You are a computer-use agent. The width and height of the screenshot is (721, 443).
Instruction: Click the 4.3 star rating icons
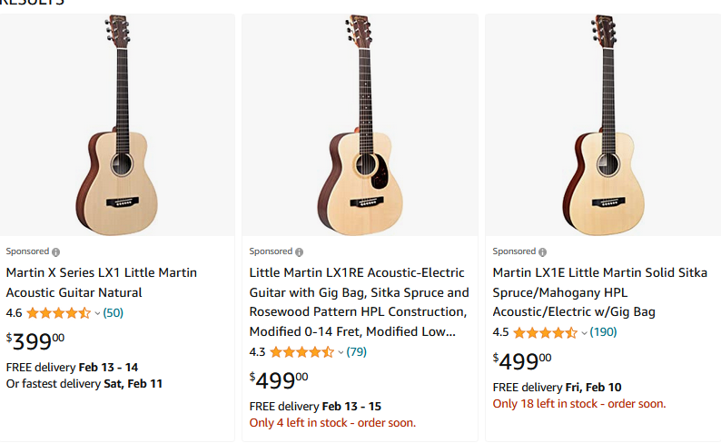pyautogui.click(x=301, y=352)
